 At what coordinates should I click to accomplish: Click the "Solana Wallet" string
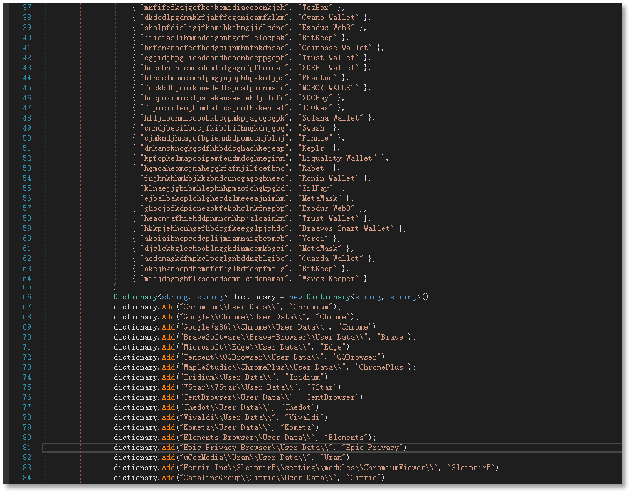pyautogui.click(x=331, y=118)
